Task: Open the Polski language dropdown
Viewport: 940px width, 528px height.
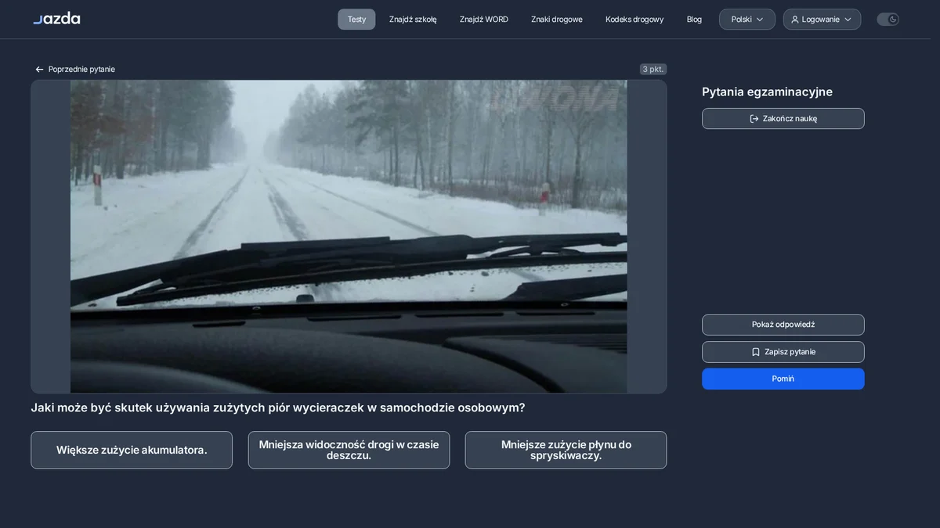Action: (747, 20)
